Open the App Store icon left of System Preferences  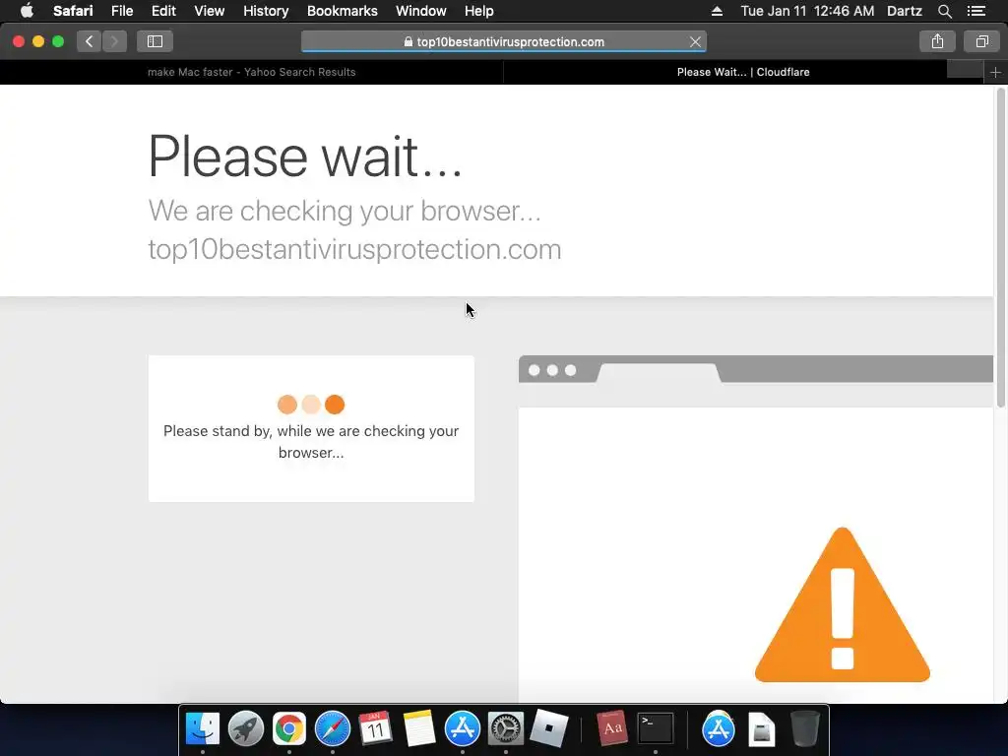(x=463, y=729)
